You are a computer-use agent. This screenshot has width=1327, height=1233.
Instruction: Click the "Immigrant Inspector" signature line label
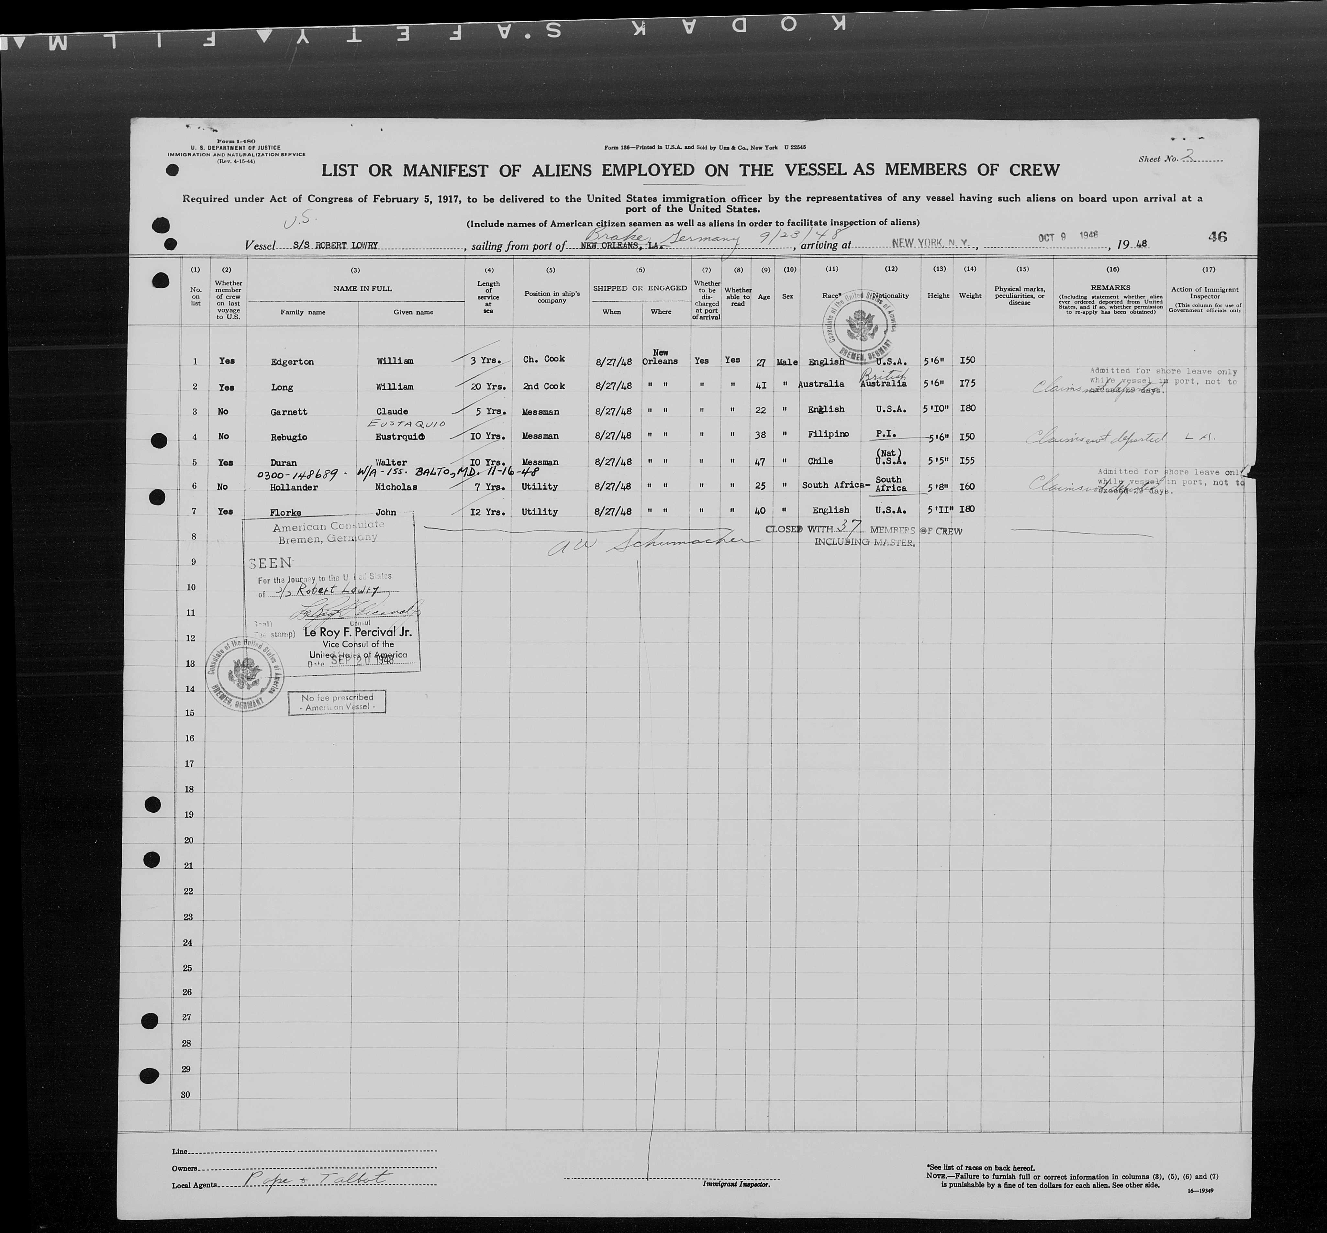736,1183
